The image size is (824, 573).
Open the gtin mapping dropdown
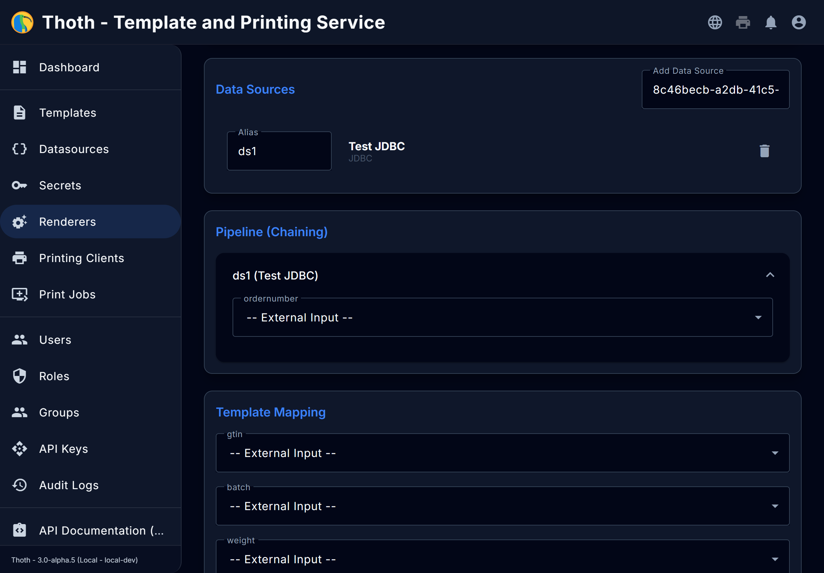click(x=502, y=453)
